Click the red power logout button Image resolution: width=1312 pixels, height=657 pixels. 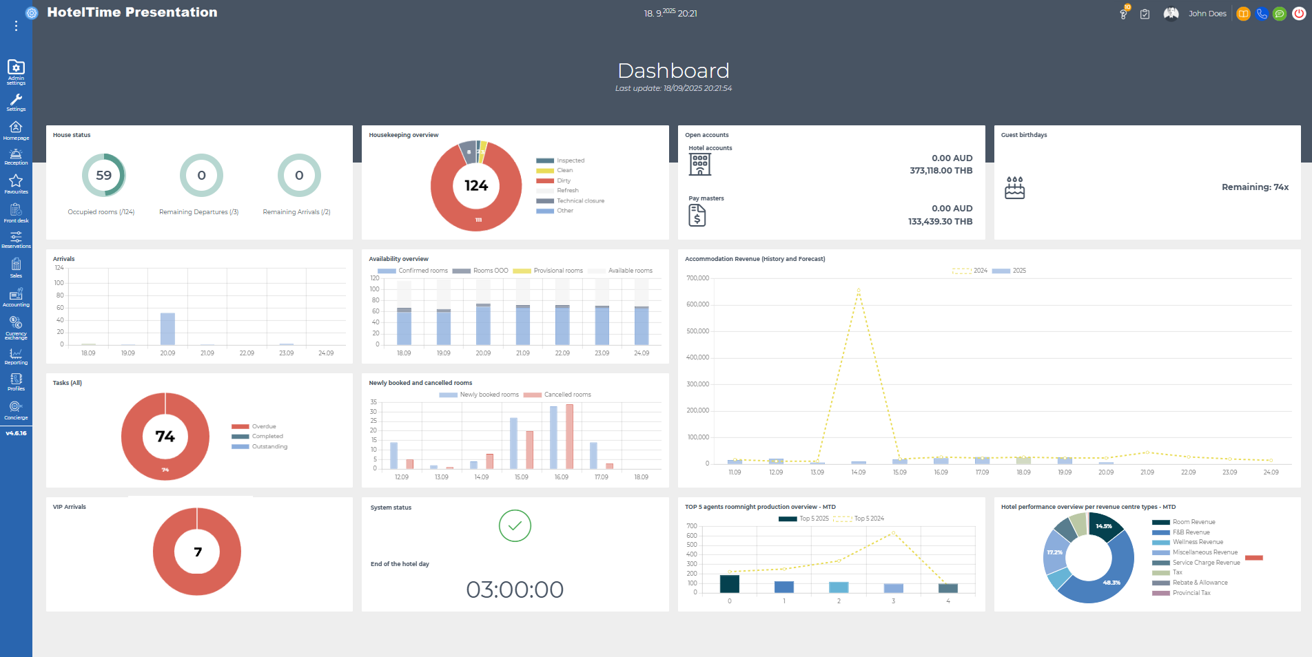click(1299, 14)
